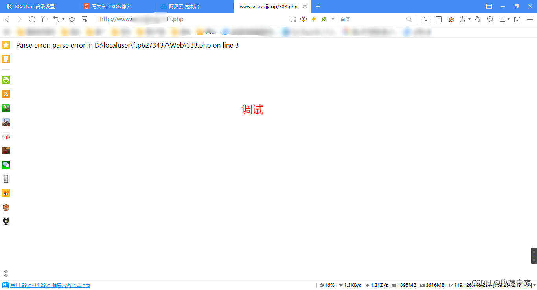Click the undo-search toolbar icon
This screenshot has width=537, height=290.
pyautogui.click(x=490, y=19)
